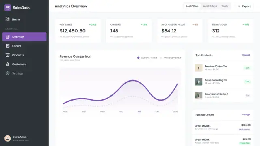Click the Settings gear icon
Viewport: 260px width, 146px height.
click(7, 73)
